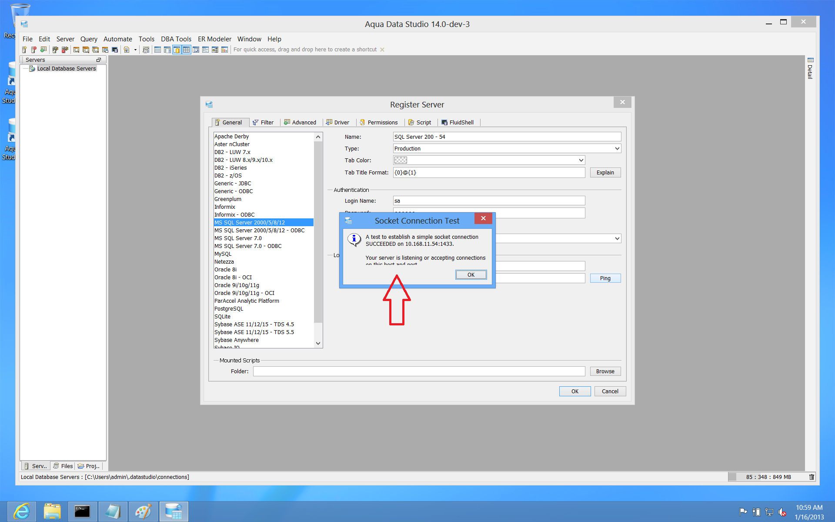
Task: Click the delete server icon with red minus
Action: point(34,50)
